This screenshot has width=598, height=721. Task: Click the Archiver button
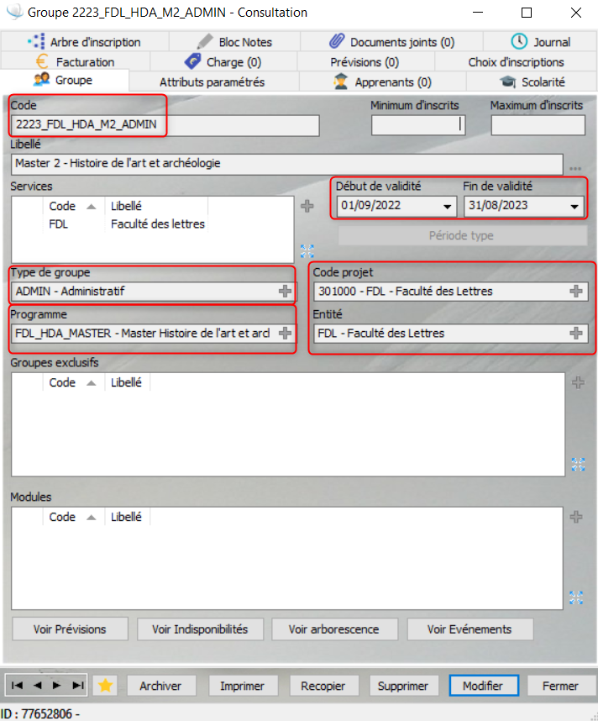pos(160,686)
